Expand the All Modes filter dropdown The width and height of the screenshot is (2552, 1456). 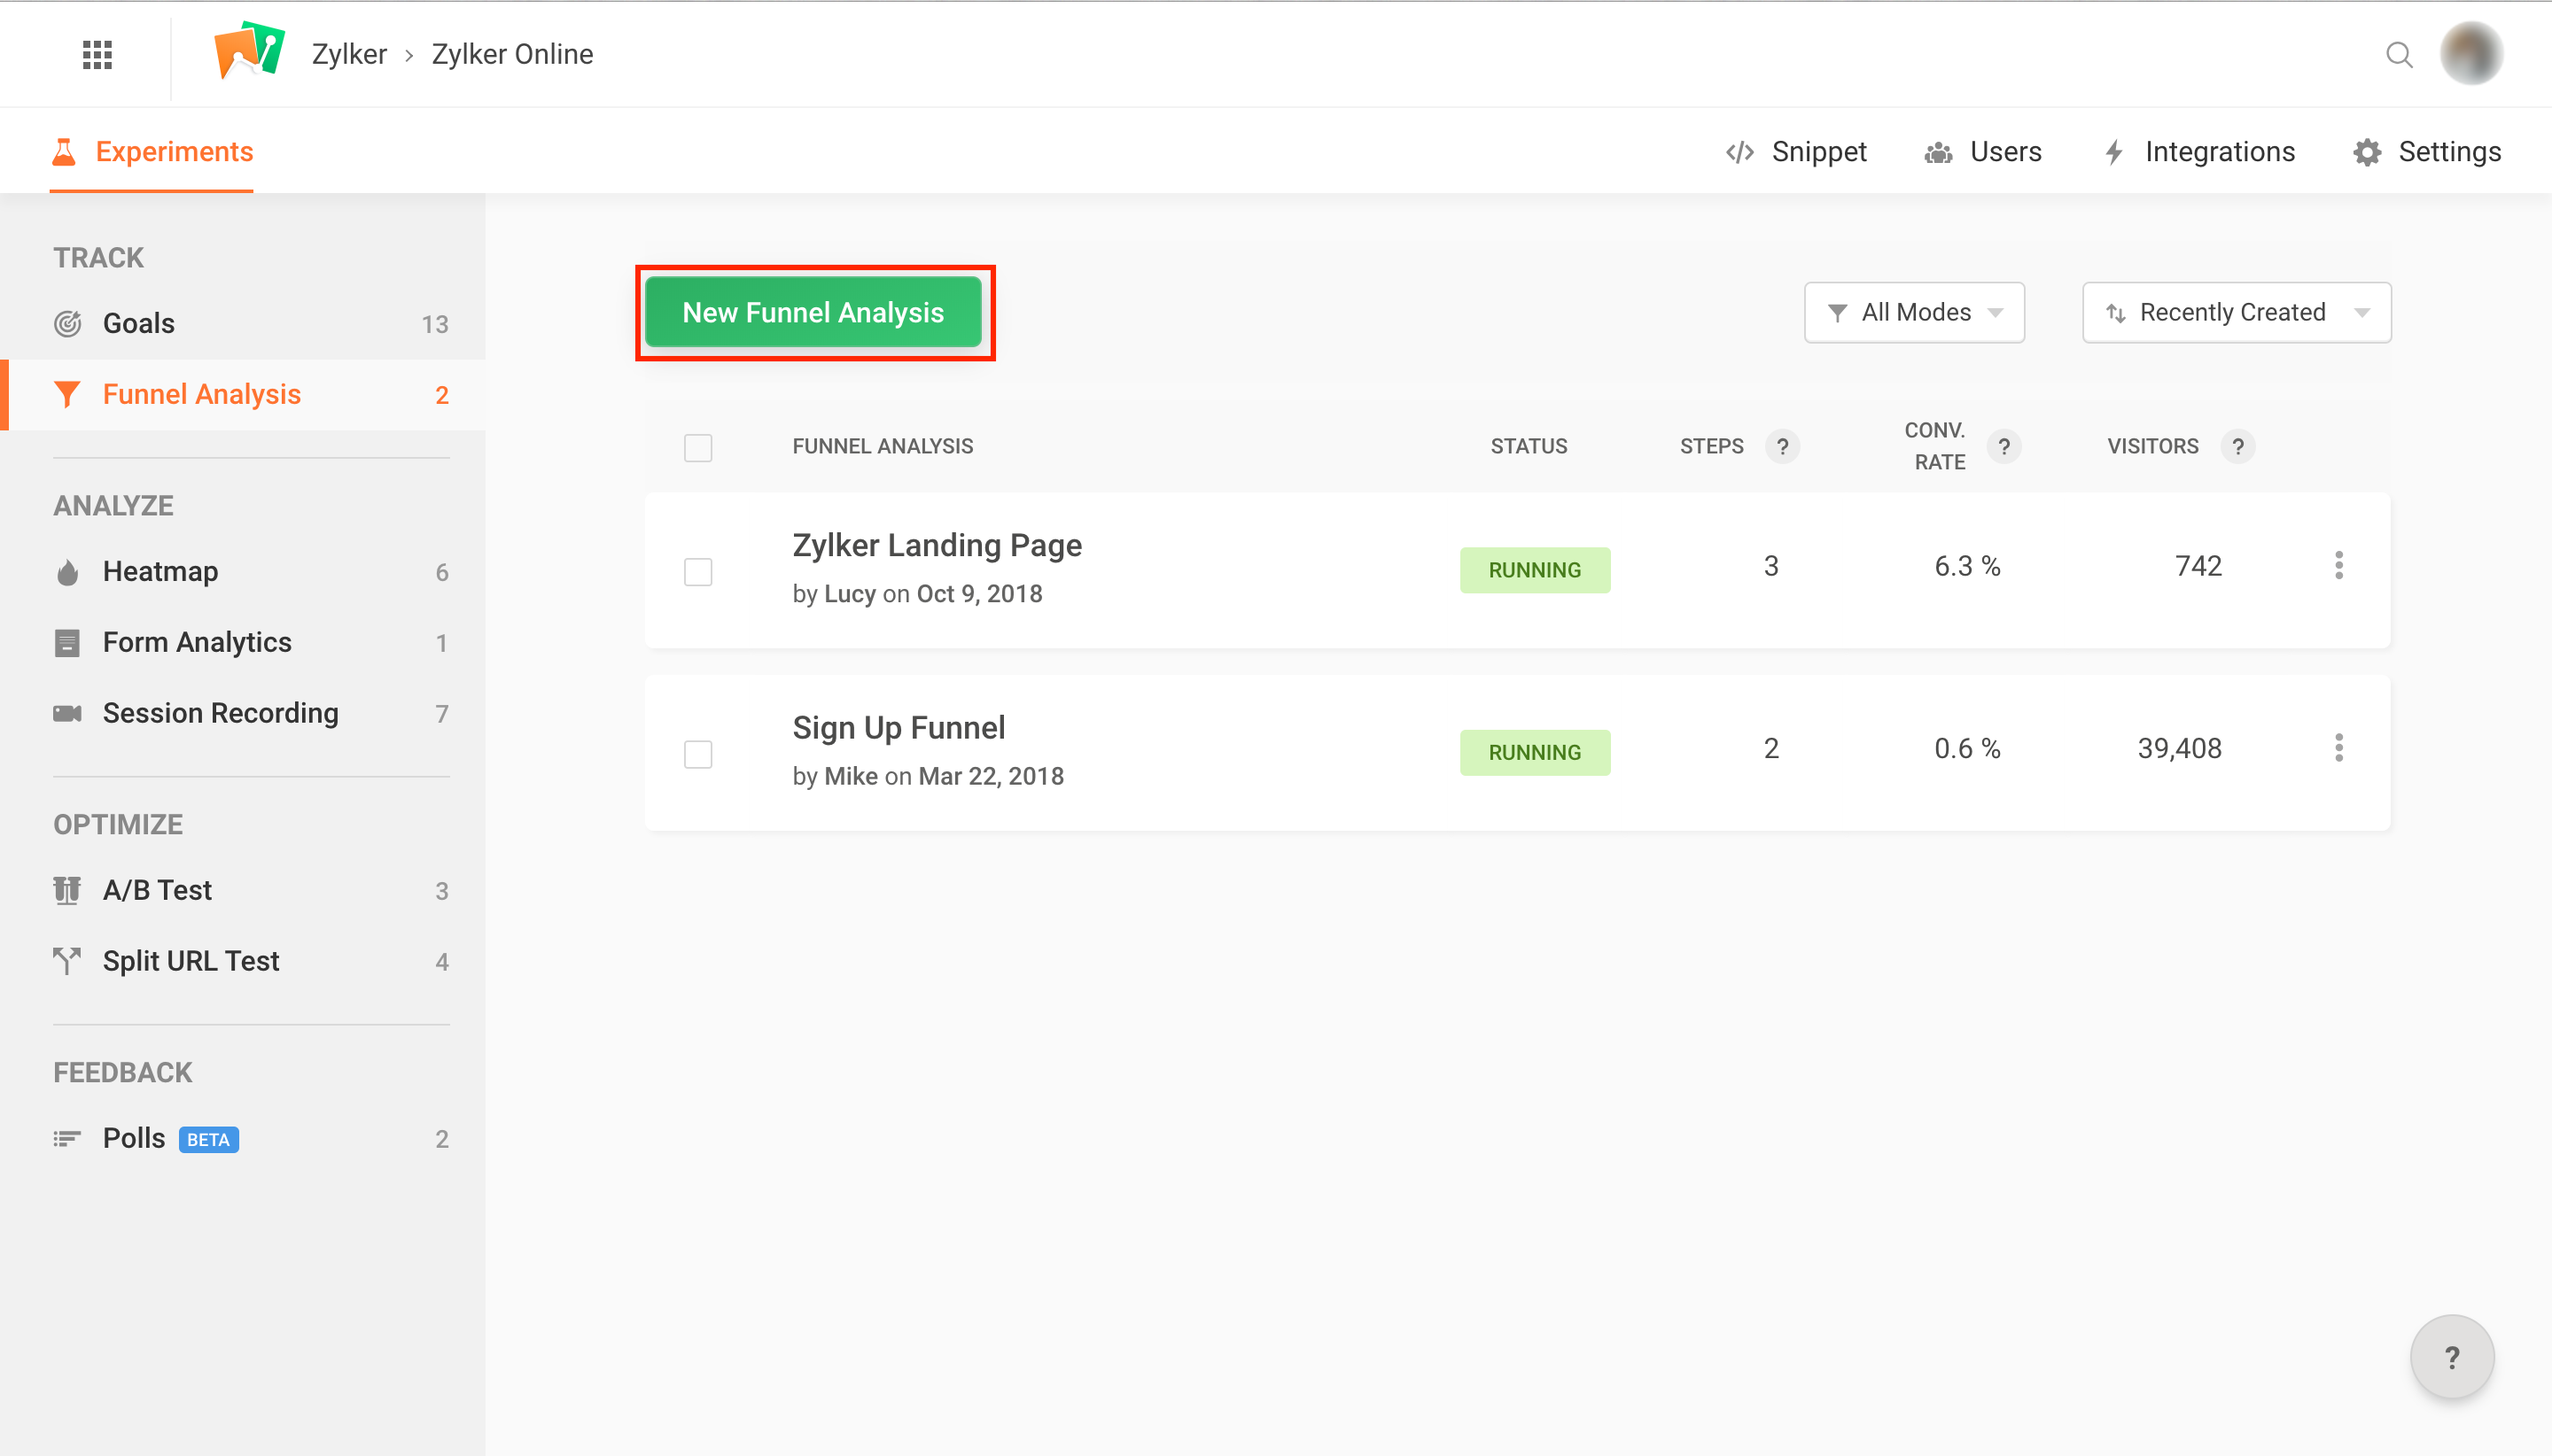(x=1914, y=313)
